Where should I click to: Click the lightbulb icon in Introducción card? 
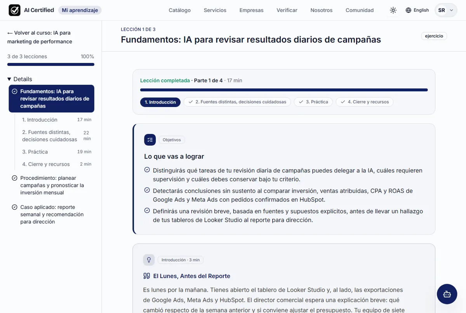click(149, 260)
